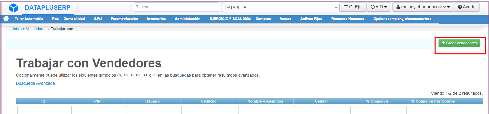Expand the Inventarios menu

[x=156, y=19]
